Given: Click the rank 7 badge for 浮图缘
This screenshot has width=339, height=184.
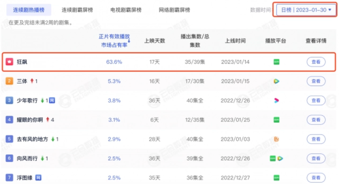Looking at the screenshot, I should click(x=9, y=178).
